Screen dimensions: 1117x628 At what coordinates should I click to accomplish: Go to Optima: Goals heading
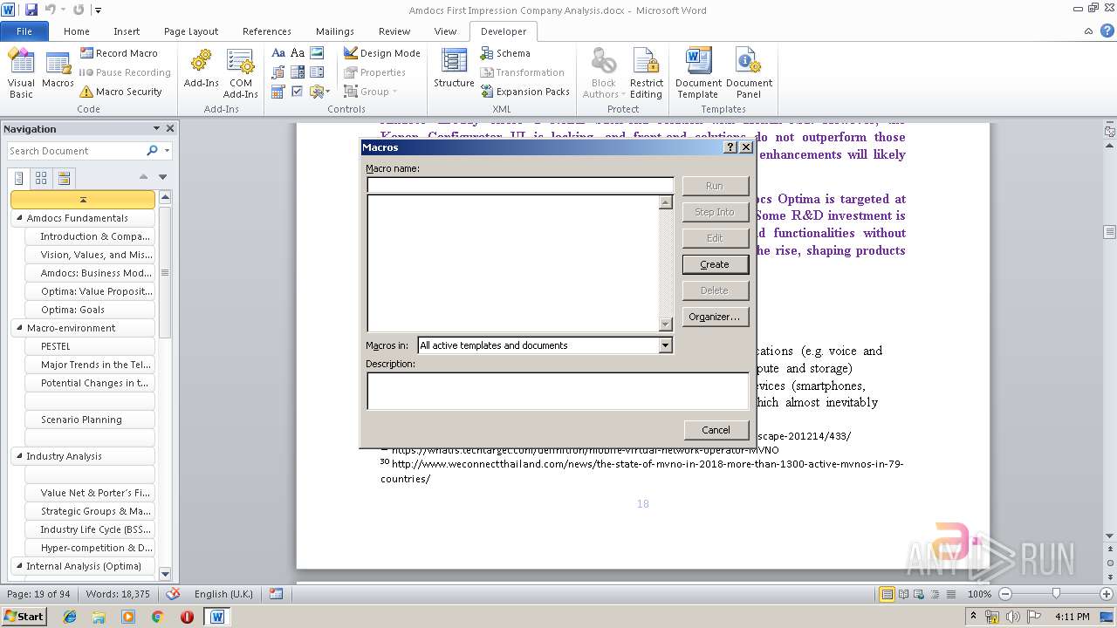[90, 310]
